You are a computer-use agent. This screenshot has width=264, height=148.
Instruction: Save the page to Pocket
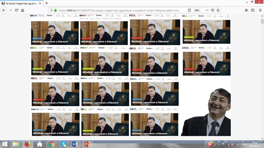pyautogui.click(x=213, y=10)
